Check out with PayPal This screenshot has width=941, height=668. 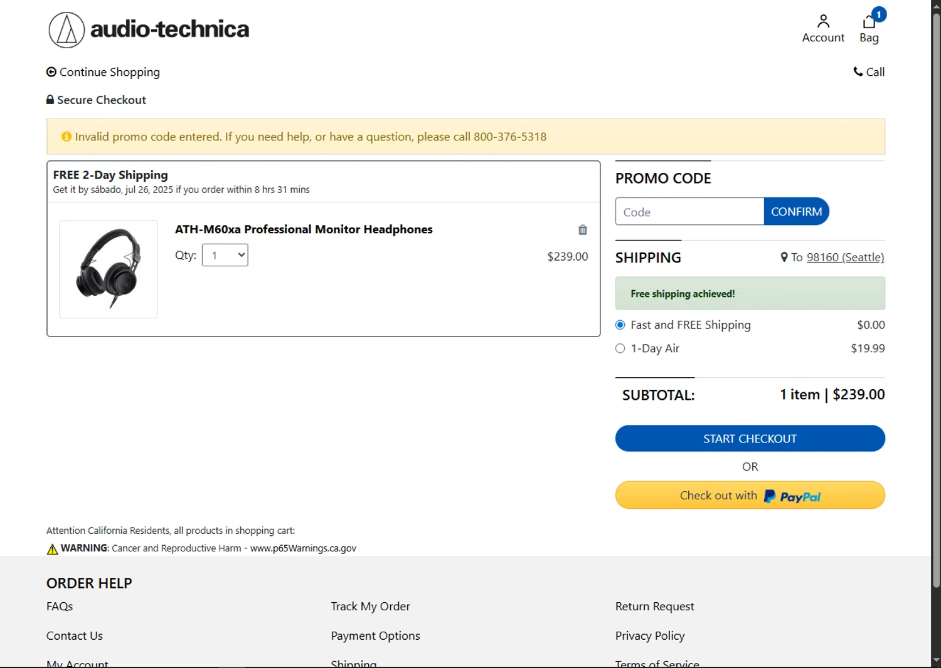[x=750, y=495]
